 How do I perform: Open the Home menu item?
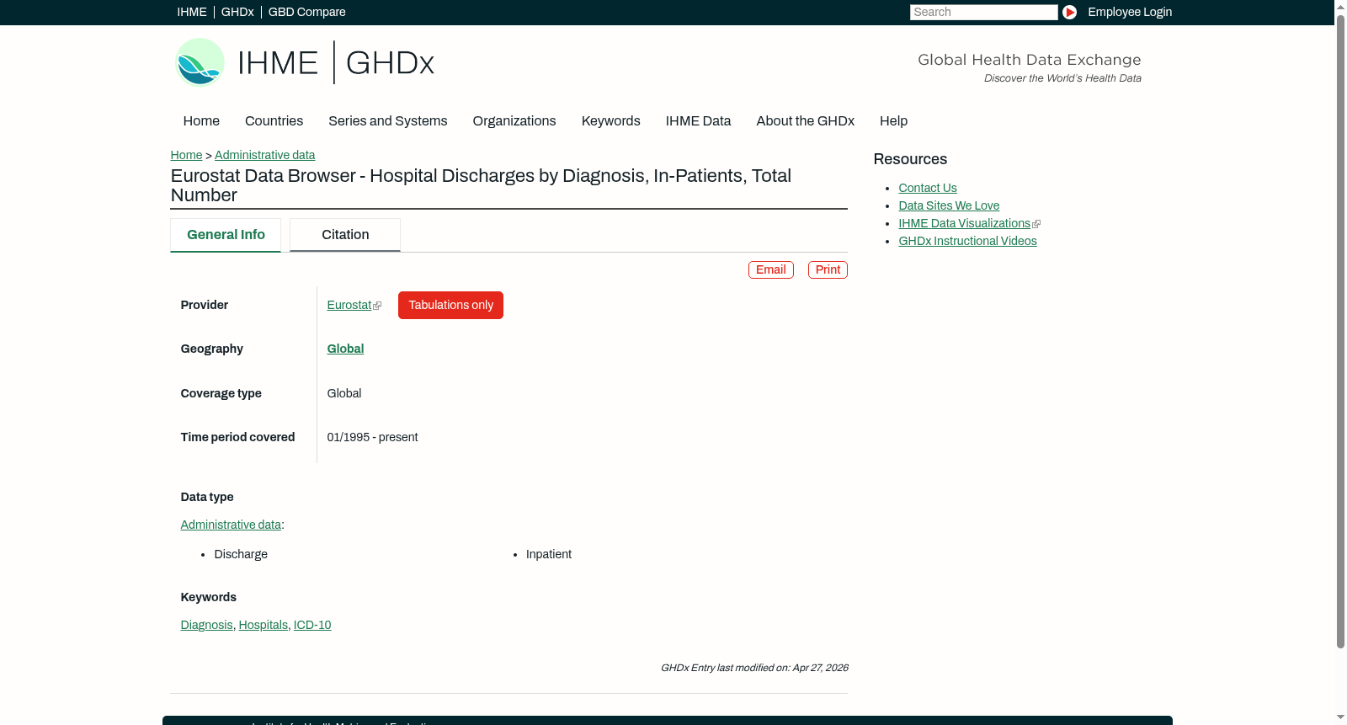[201, 121]
